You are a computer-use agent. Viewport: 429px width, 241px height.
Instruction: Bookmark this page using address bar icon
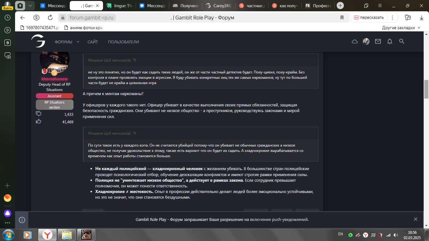(x=342, y=18)
